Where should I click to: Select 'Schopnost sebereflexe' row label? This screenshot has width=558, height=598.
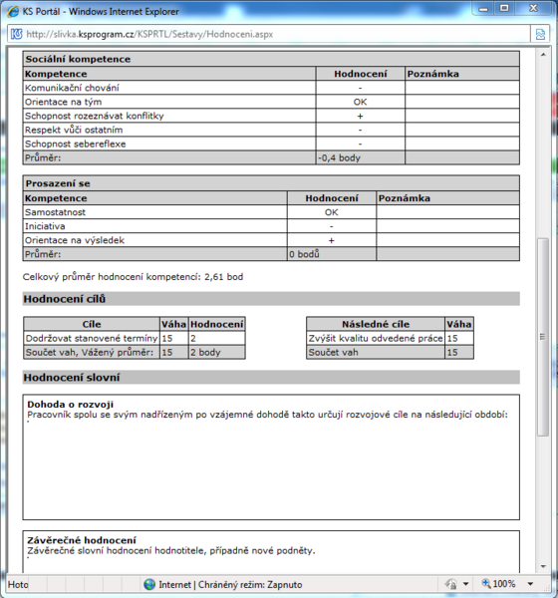tap(76, 145)
